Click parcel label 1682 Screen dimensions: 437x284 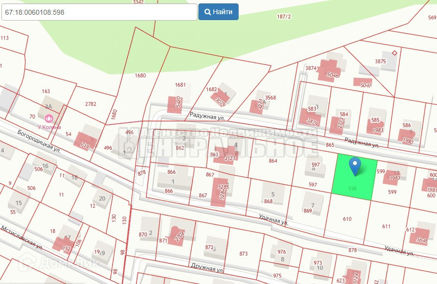point(211,90)
